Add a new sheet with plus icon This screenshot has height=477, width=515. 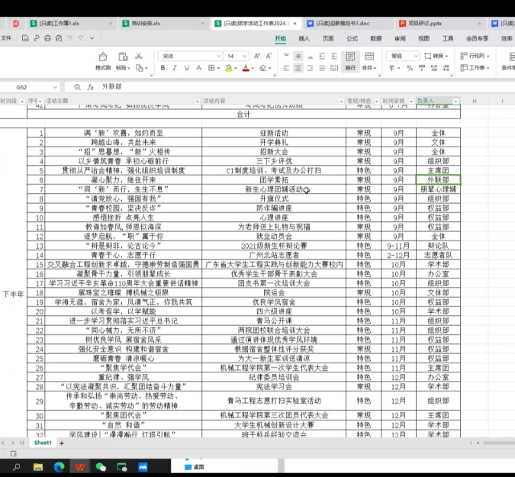point(62,443)
